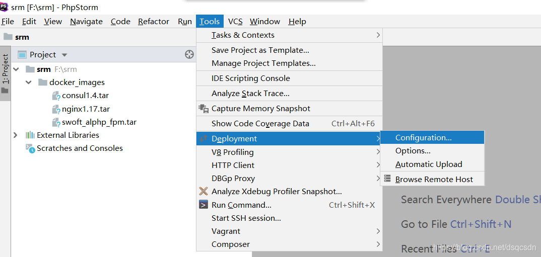Click the Xdebug Profiler X icon

204,191
